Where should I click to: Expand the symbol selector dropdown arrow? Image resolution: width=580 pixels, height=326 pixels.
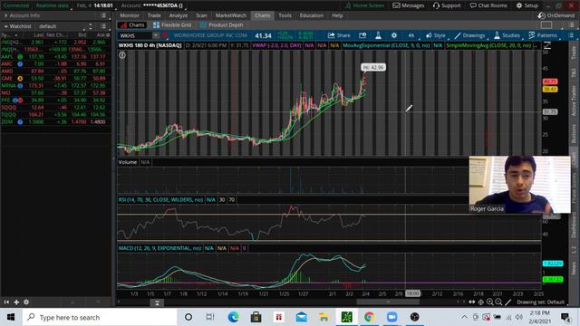[x=156, y=35]
